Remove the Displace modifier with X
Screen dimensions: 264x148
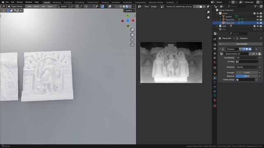pos(257,49)
